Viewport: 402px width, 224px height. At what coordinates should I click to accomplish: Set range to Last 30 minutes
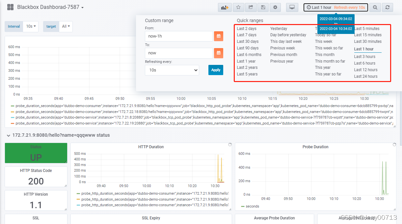368,42
